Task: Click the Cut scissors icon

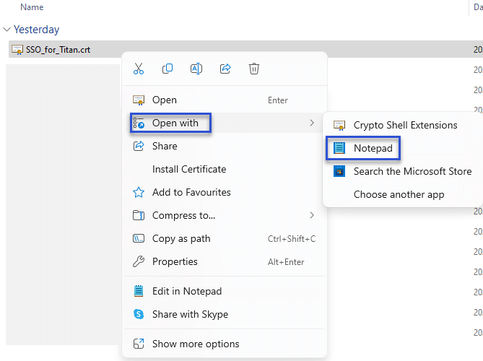Action: tap(139, 69)
